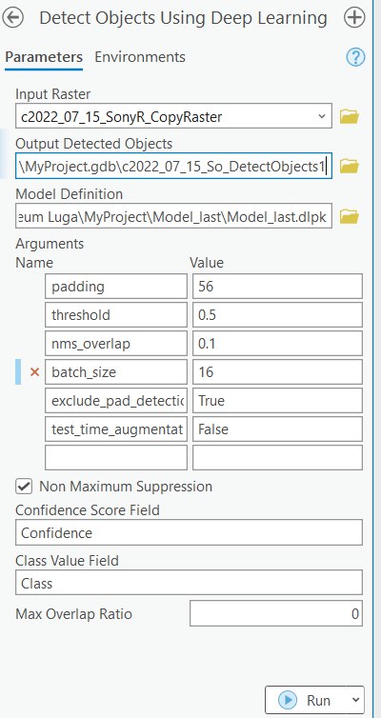Click the plus add icon at top right
This screenshot has height=718, width=381.
(354, 18)
